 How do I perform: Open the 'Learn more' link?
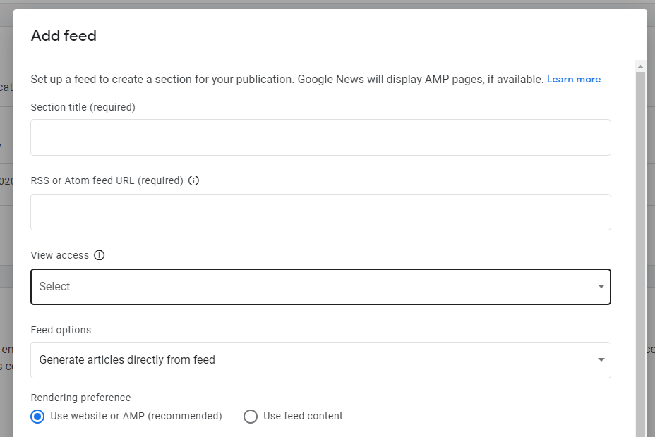pos(574,80)
